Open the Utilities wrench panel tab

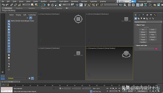click(x=155, y=15)
